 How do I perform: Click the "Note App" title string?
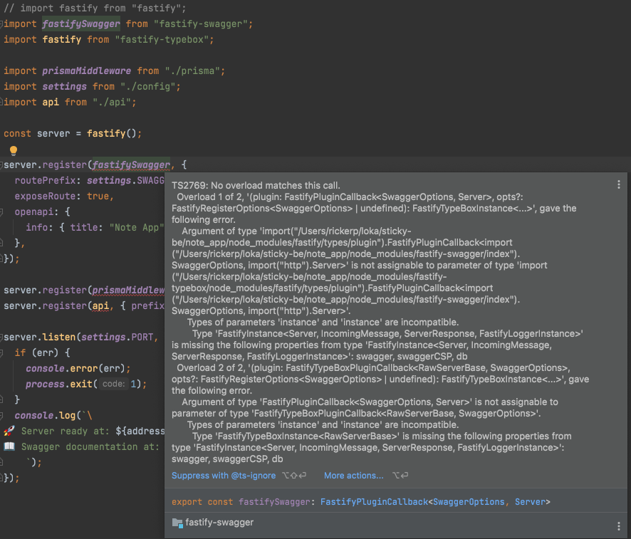[x=137, y=228]
